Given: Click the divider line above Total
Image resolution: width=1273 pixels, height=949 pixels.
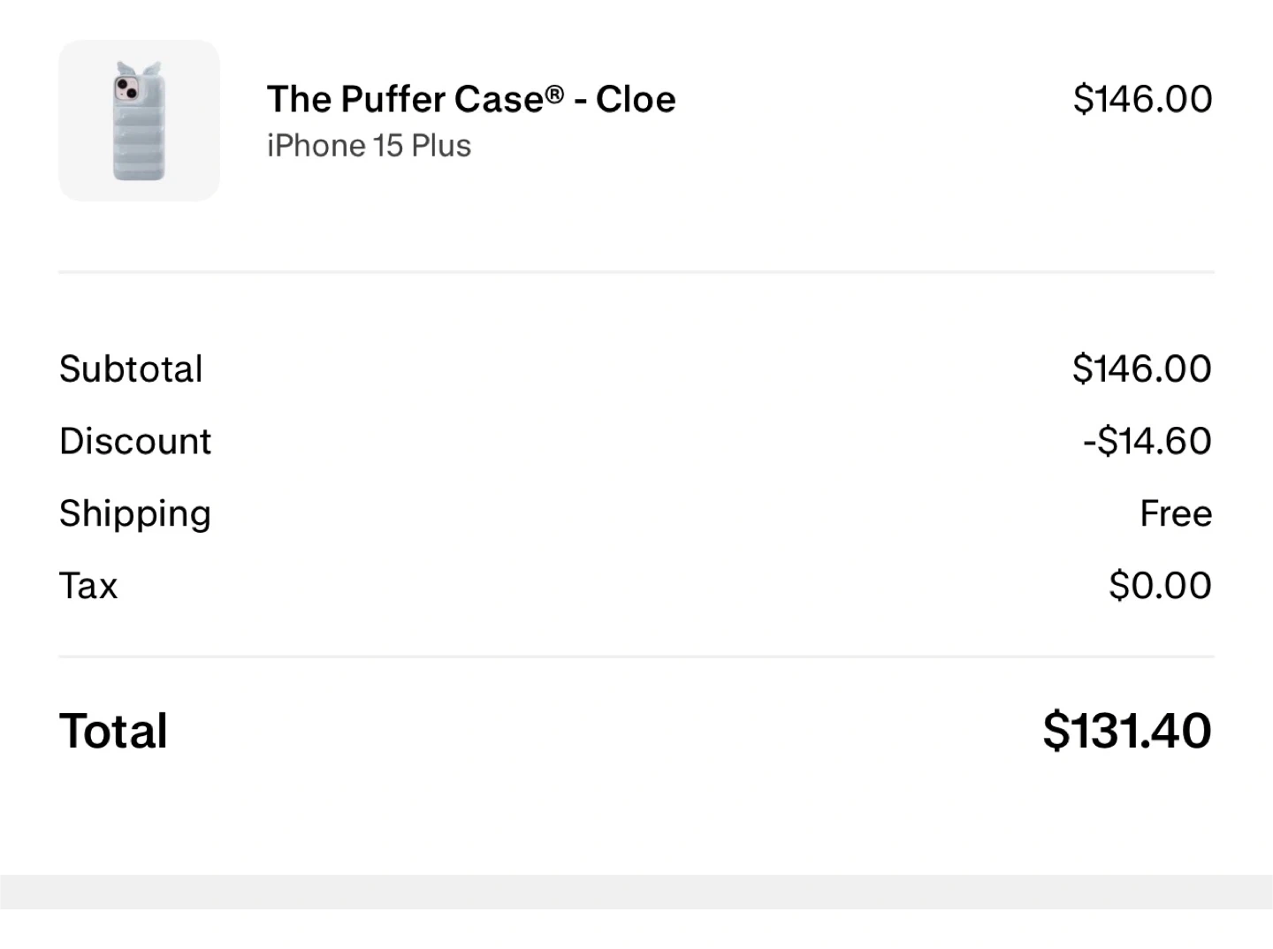Looking at the screenshot, I should (636, 657).
